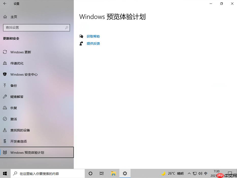
Task: Click the 备份 upload arrow icon
Action: pyautogui.click(x=5, y=85)
